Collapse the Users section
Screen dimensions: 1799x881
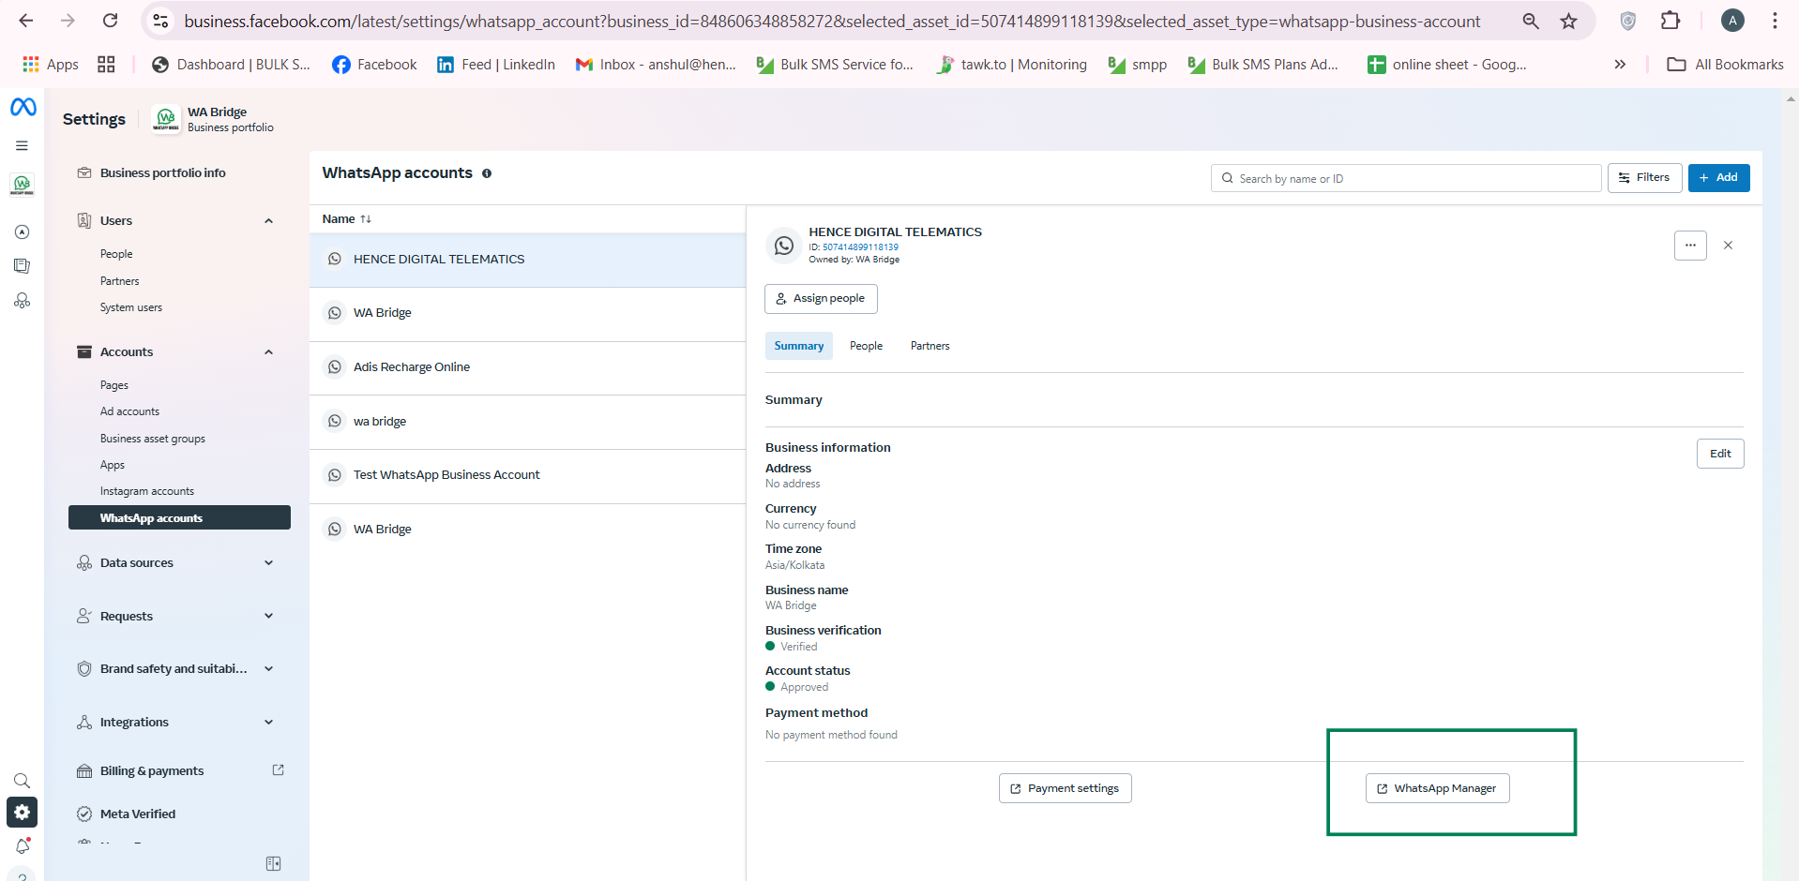pyautogui.click(x=268, y=221)
